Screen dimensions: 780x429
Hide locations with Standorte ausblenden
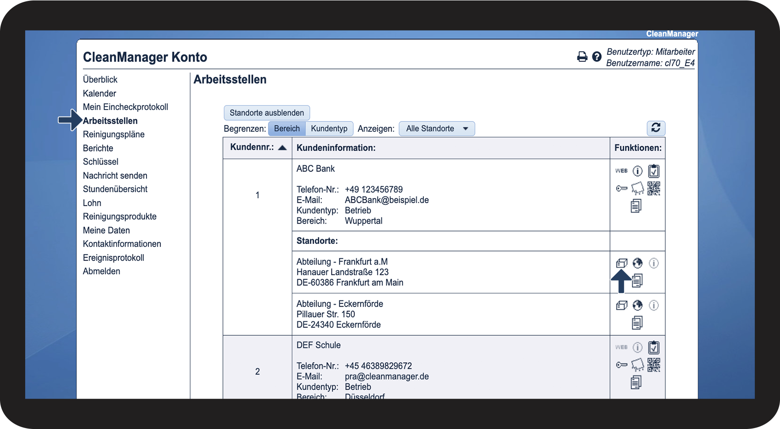[267, 113]
